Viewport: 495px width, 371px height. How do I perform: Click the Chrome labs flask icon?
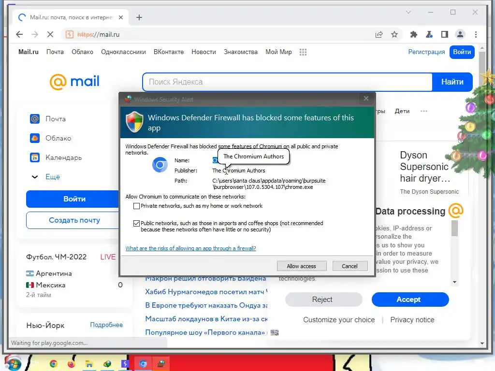tap(429, 34)
